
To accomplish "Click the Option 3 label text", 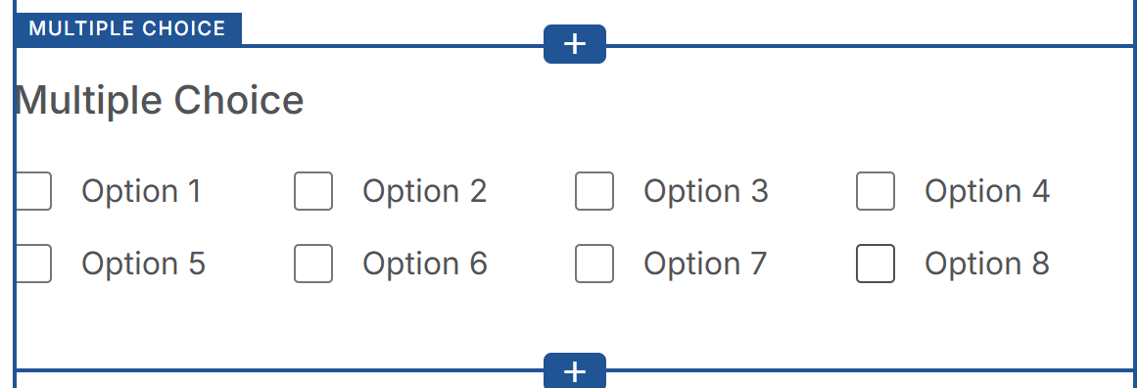I will click(x=705, y=192).
